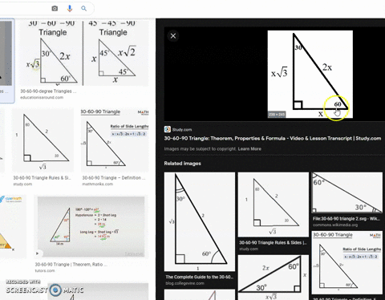Open the Study.com source link

pos(182,130)
